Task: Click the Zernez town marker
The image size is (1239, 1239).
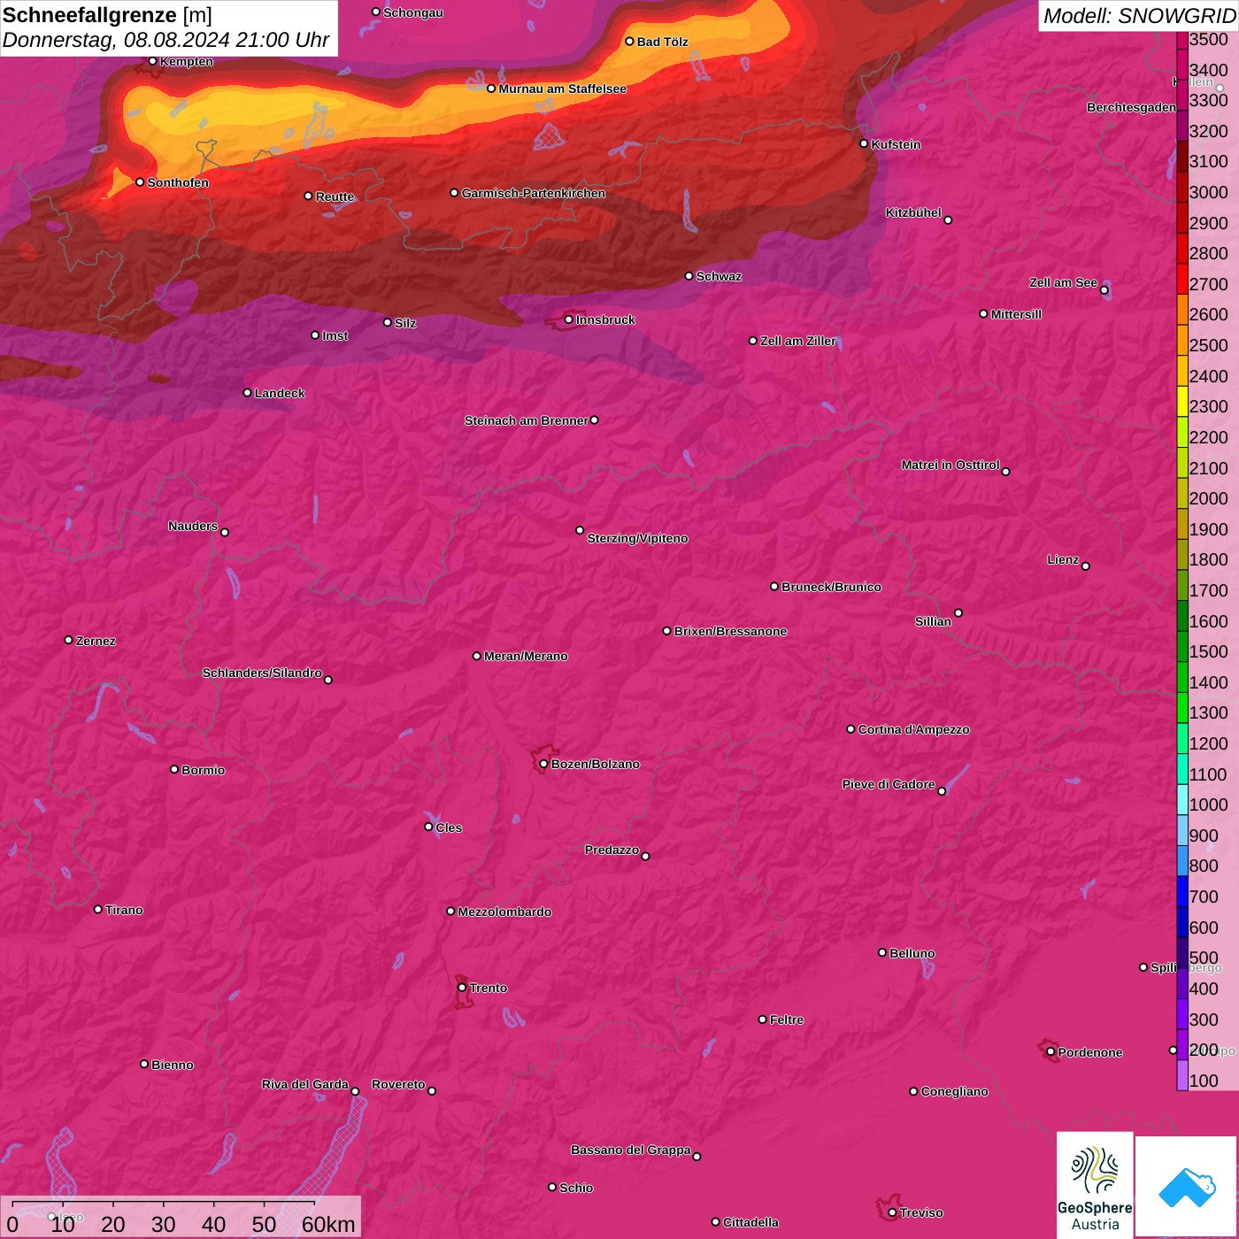Action: coord(68,640)
